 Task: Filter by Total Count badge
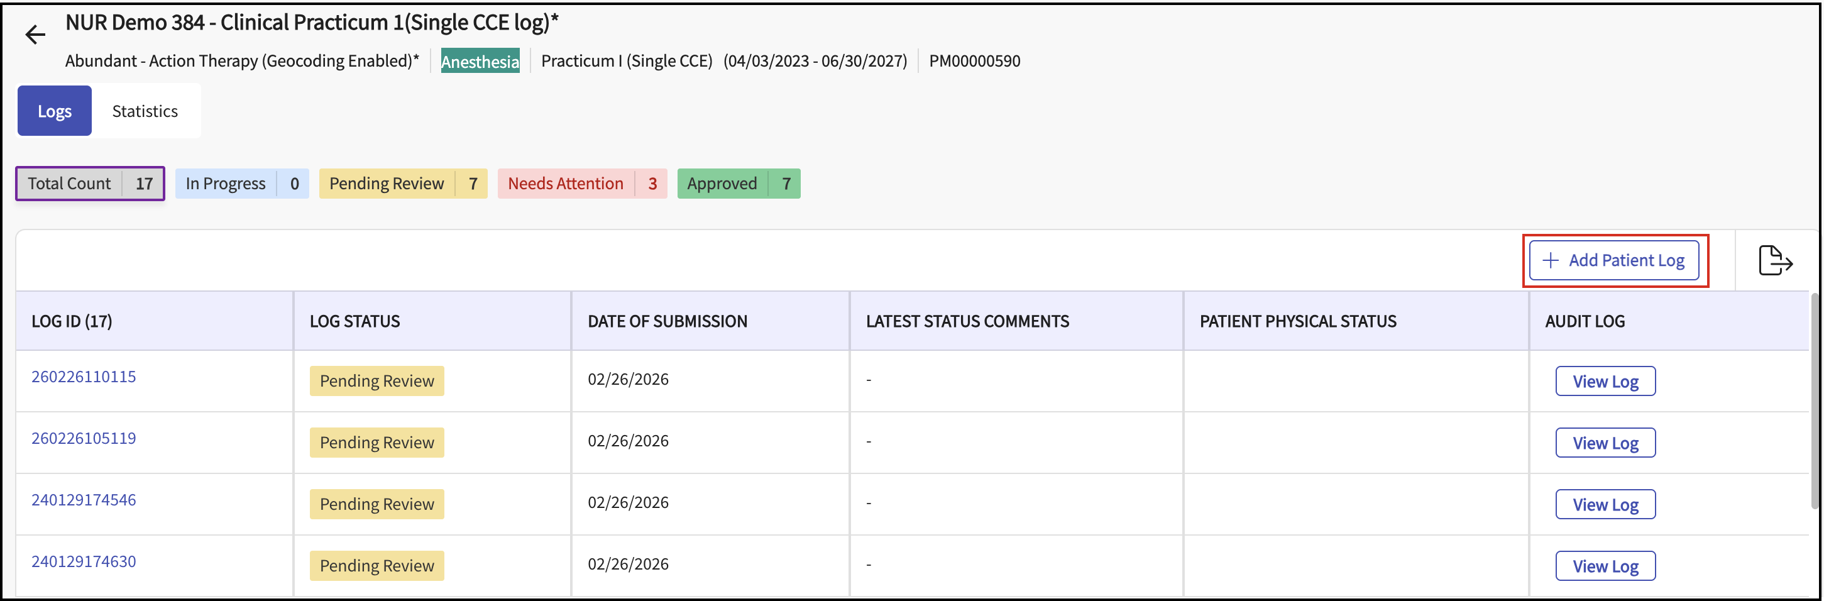[90, 184]
